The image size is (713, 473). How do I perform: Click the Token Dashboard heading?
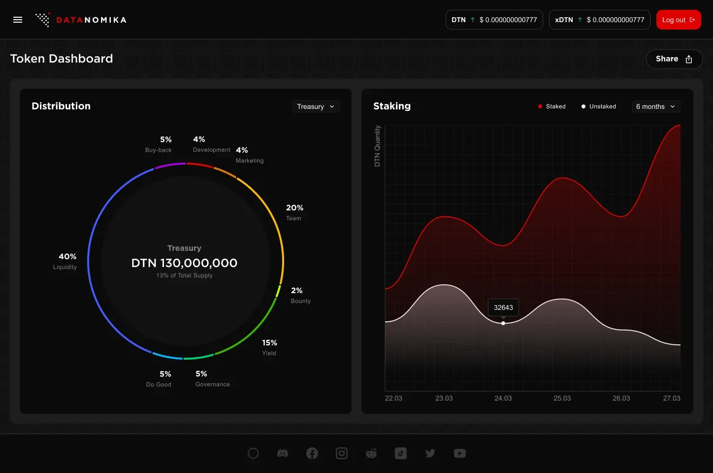[62, 59]
